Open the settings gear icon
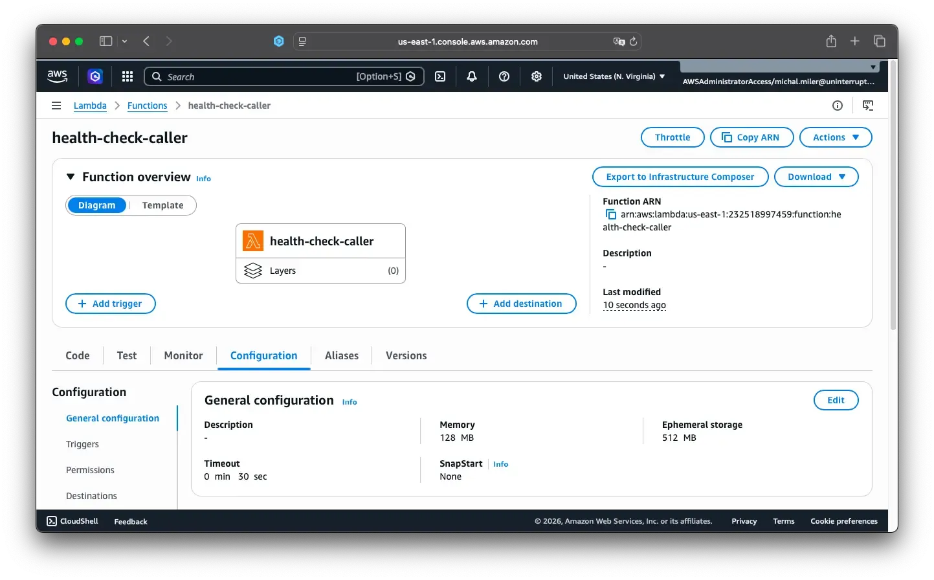 click(x=537, y=76)
